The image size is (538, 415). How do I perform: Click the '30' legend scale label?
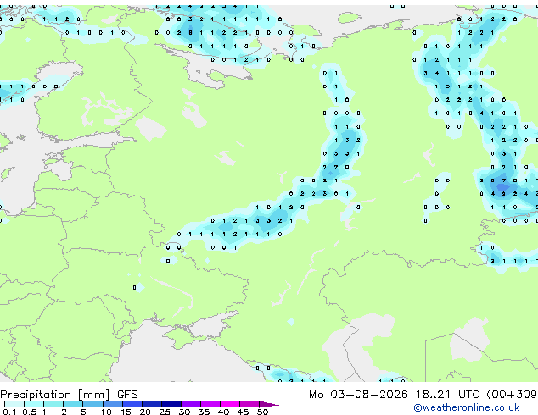(185, 412)
